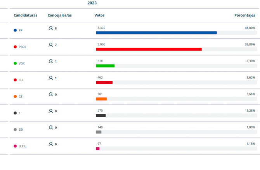Click the Candidaturas column header
Image resolution: width=260 pixels, height=170 pixels.
click(x=26, y=16)
